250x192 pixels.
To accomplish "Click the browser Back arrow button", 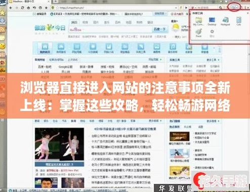I will tap(11, 8).
